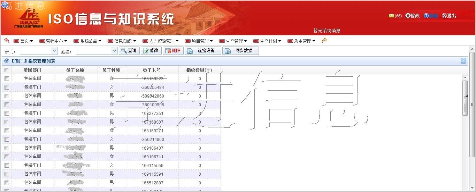The width and height of the screenshot is (476, 192).
Task: Click the circled arrow icon at top-left corner
Action: coord(5,5)
